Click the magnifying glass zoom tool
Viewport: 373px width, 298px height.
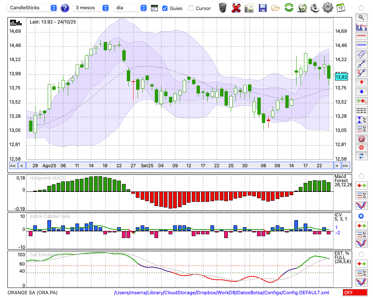click(361, 17)
